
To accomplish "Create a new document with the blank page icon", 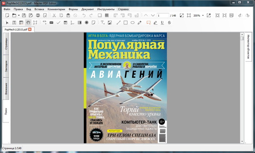I will (7, 15).
